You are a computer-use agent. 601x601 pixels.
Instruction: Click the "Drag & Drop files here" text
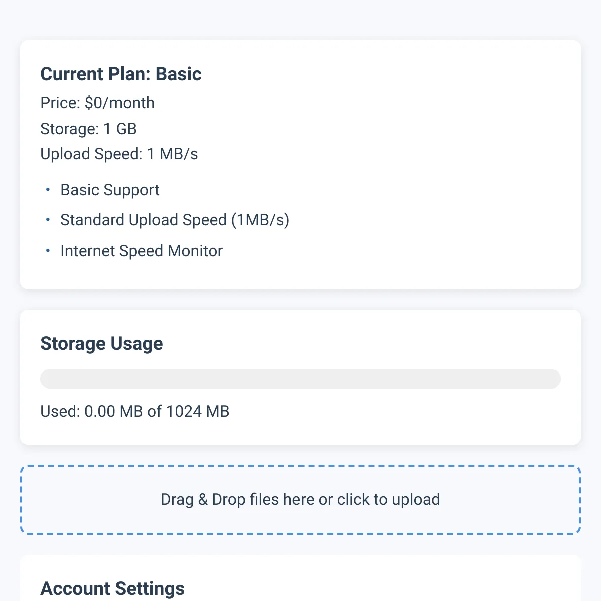point(238,500)
